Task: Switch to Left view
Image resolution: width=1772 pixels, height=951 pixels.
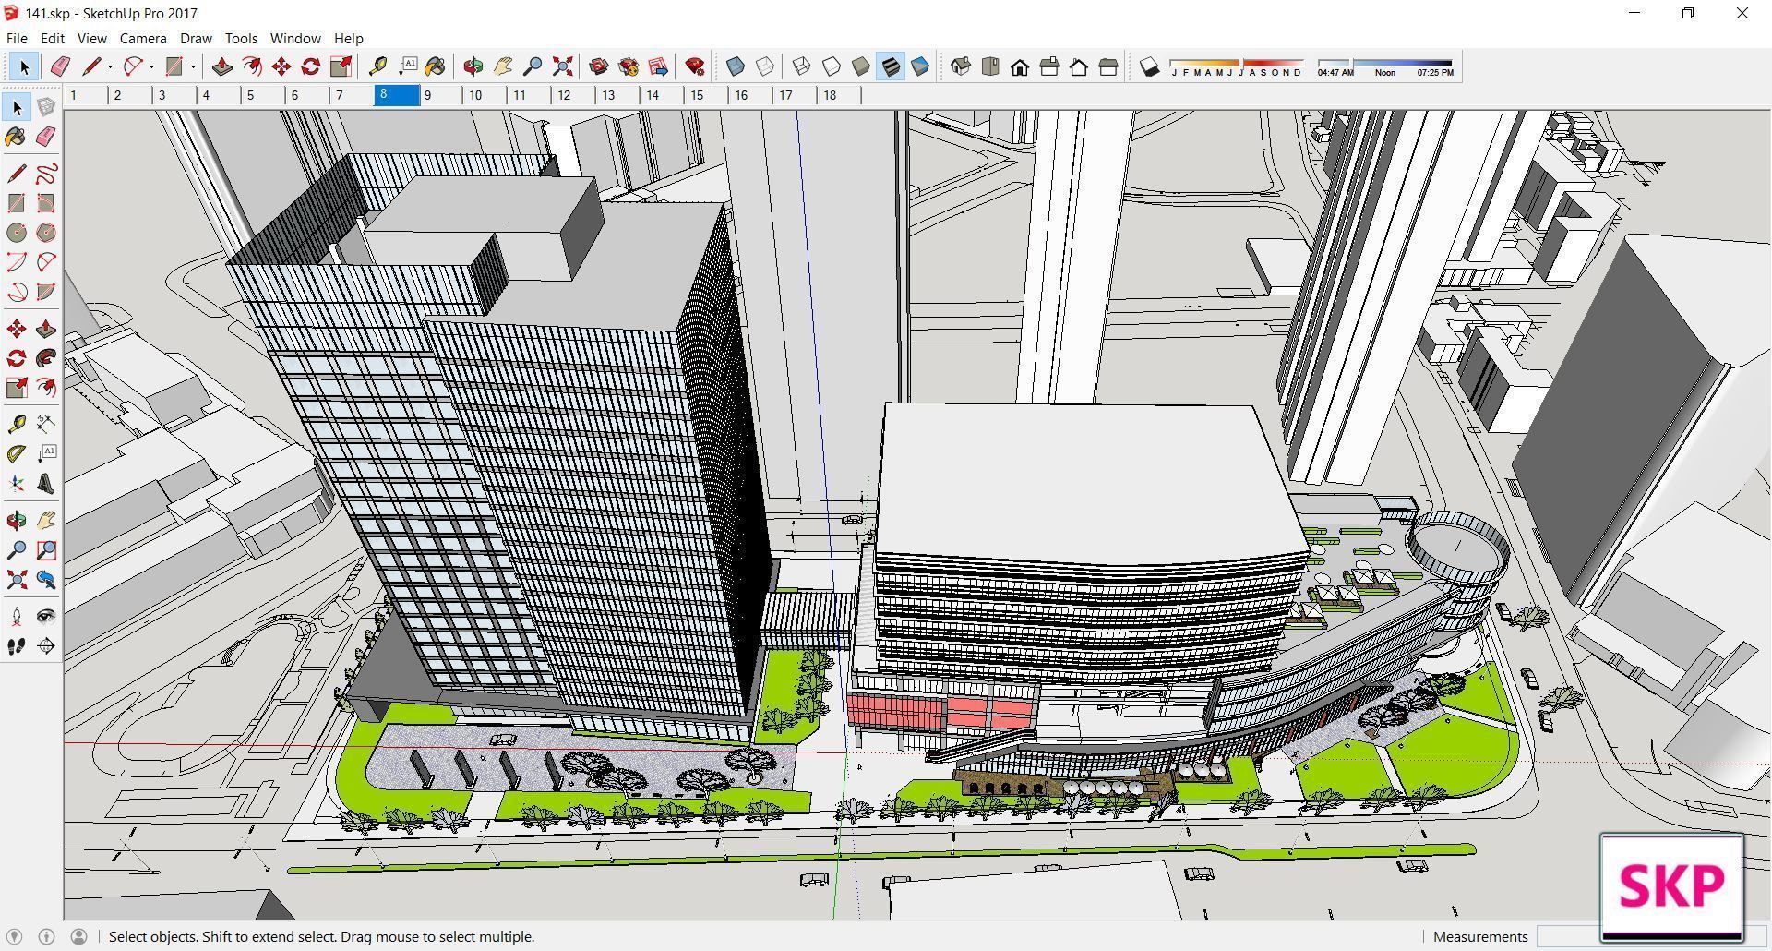Action: pyautogui.click(x=1108, y=66)
